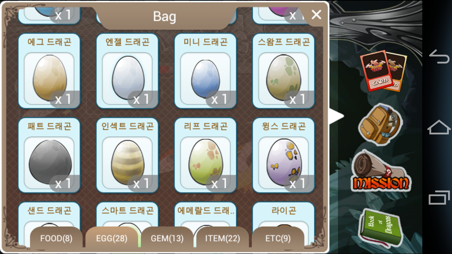Viewport: 452px width, 254px height.
Task: Switch to the ITEM(22) tab
Action: pos(222,238)
